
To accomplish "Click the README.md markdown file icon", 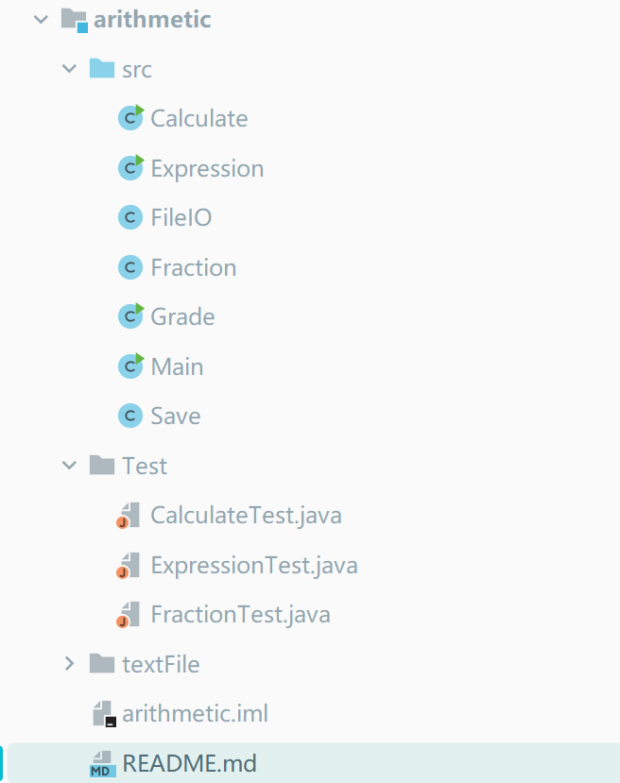I will [102, 763].
